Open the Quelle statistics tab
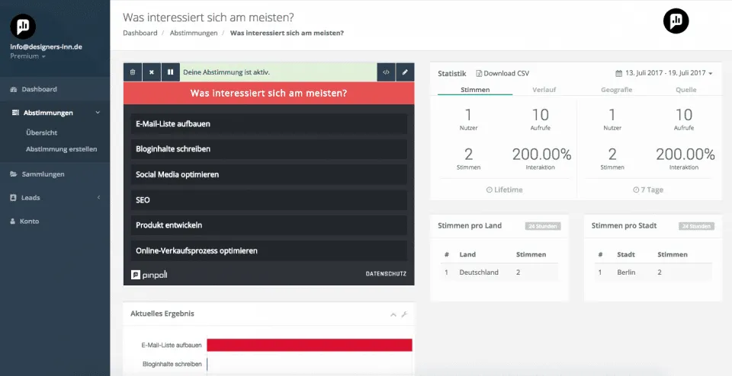 pos(685,90)
